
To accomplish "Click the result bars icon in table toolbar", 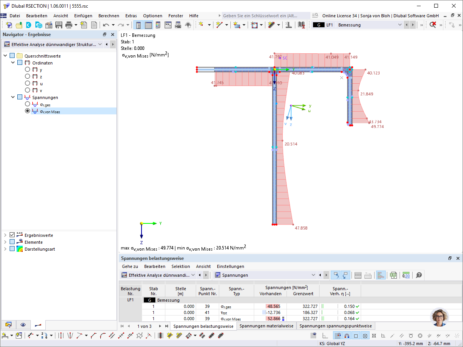I will pyautogui.click(x=381, y=275).
